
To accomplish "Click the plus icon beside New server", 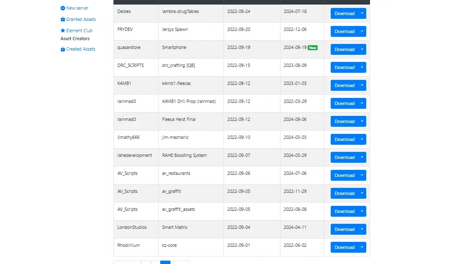I will (x=63, y=8).
